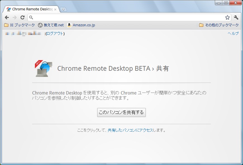
Task: Follow the 共有したパソコンにアクセス link
Action: 130,130
